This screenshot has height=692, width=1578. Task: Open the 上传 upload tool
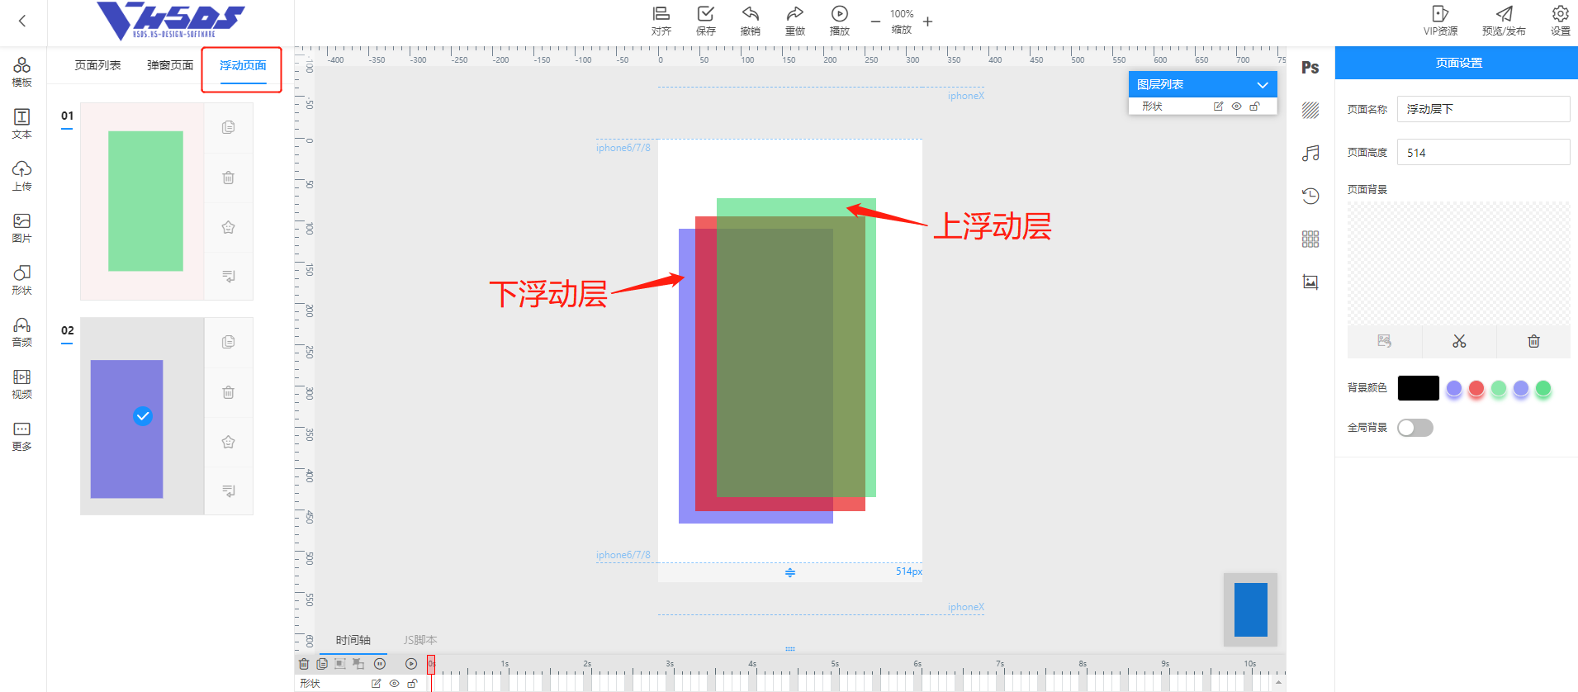point(22,176)
